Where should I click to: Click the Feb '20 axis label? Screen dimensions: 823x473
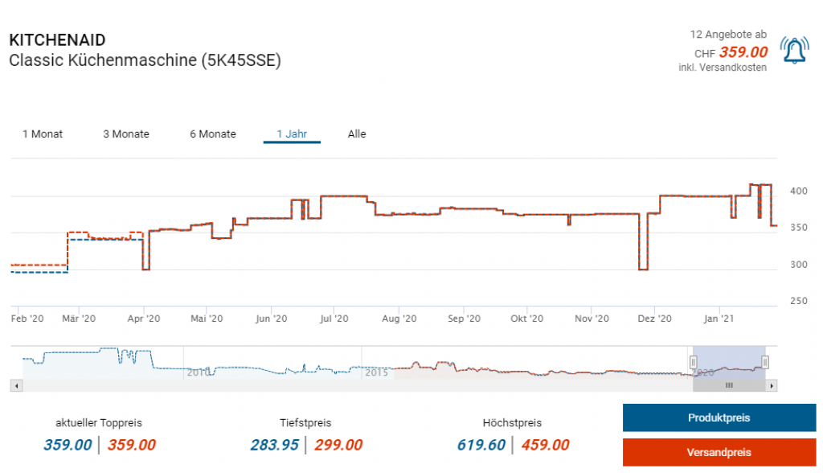point(27,319)
